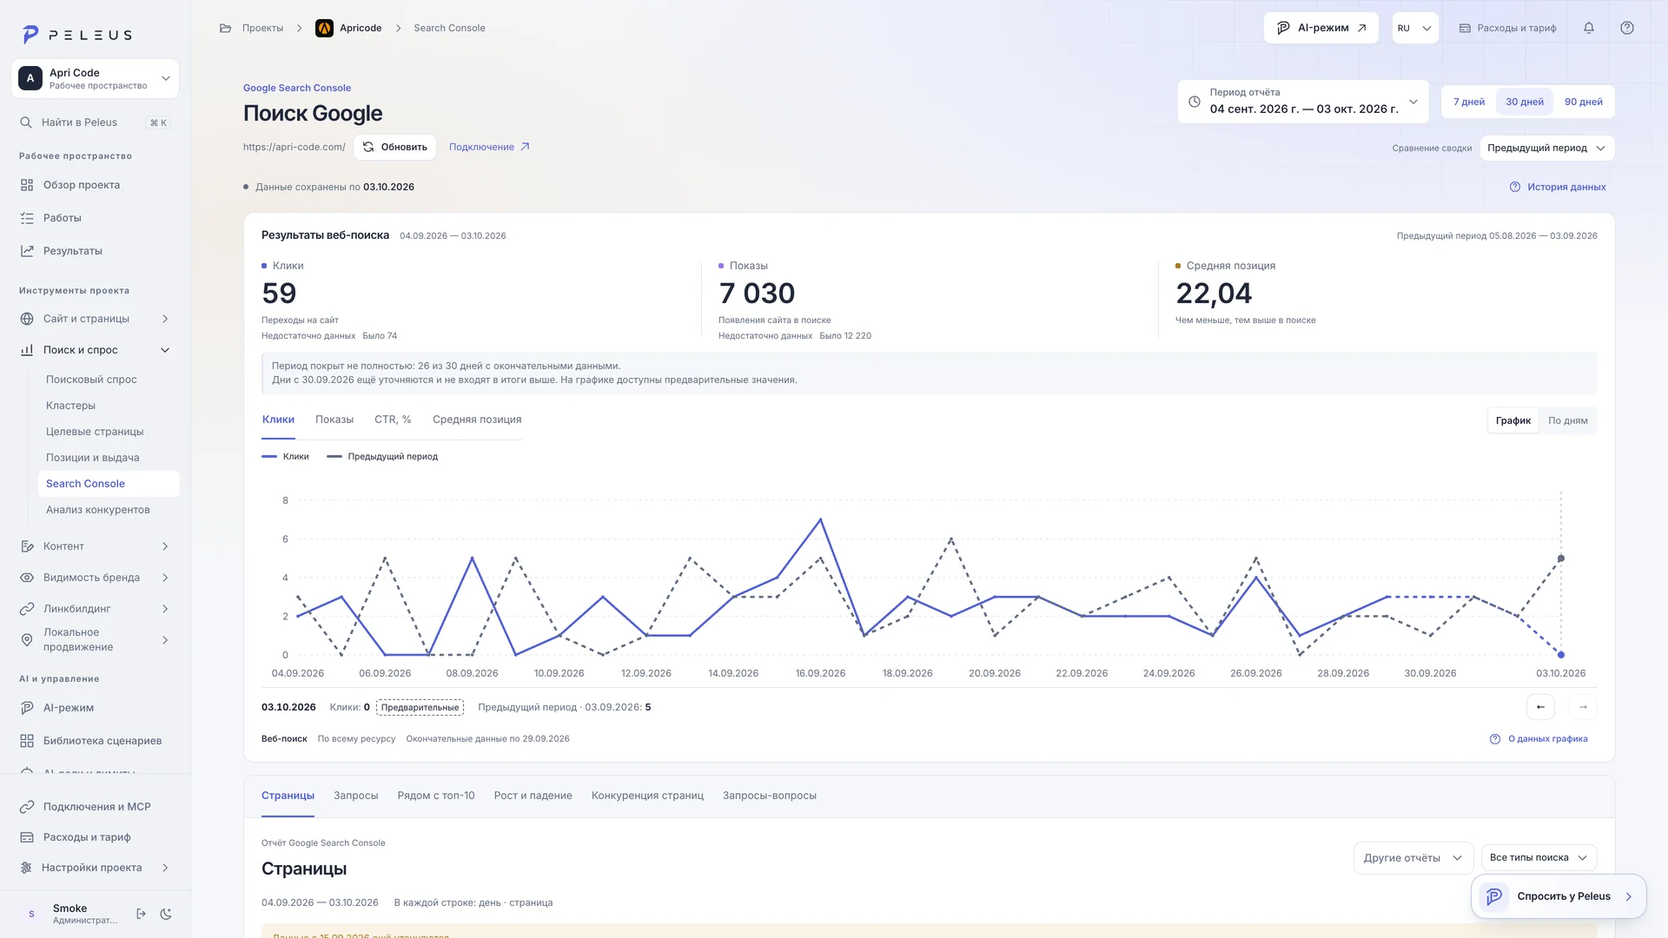Expand Сайт и страницы section
This screenshot has width=1668, height=938.
pyautogui.click(x=96, y=319)
